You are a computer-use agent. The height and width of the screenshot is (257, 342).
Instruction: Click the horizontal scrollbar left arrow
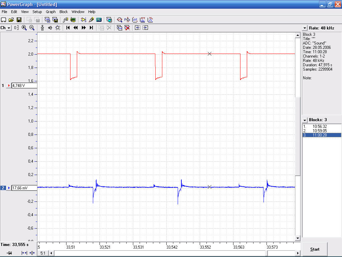51,253
